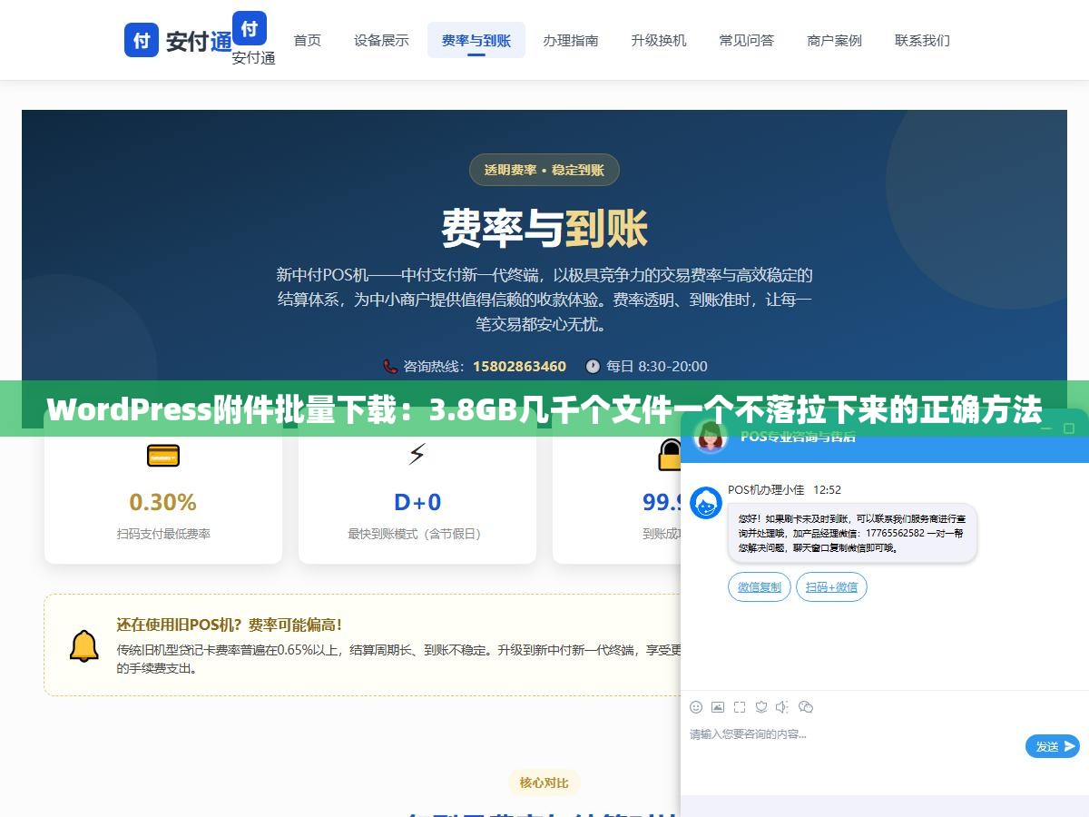Toggle the chat sound speaker icon
This screenshot has height=817, width=1089.
[x=783, y=707]
